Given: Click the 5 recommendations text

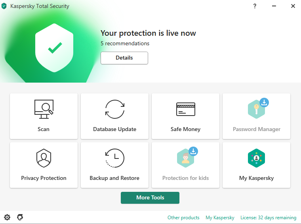Looking at the screenshot, I should tap(125, 43).
